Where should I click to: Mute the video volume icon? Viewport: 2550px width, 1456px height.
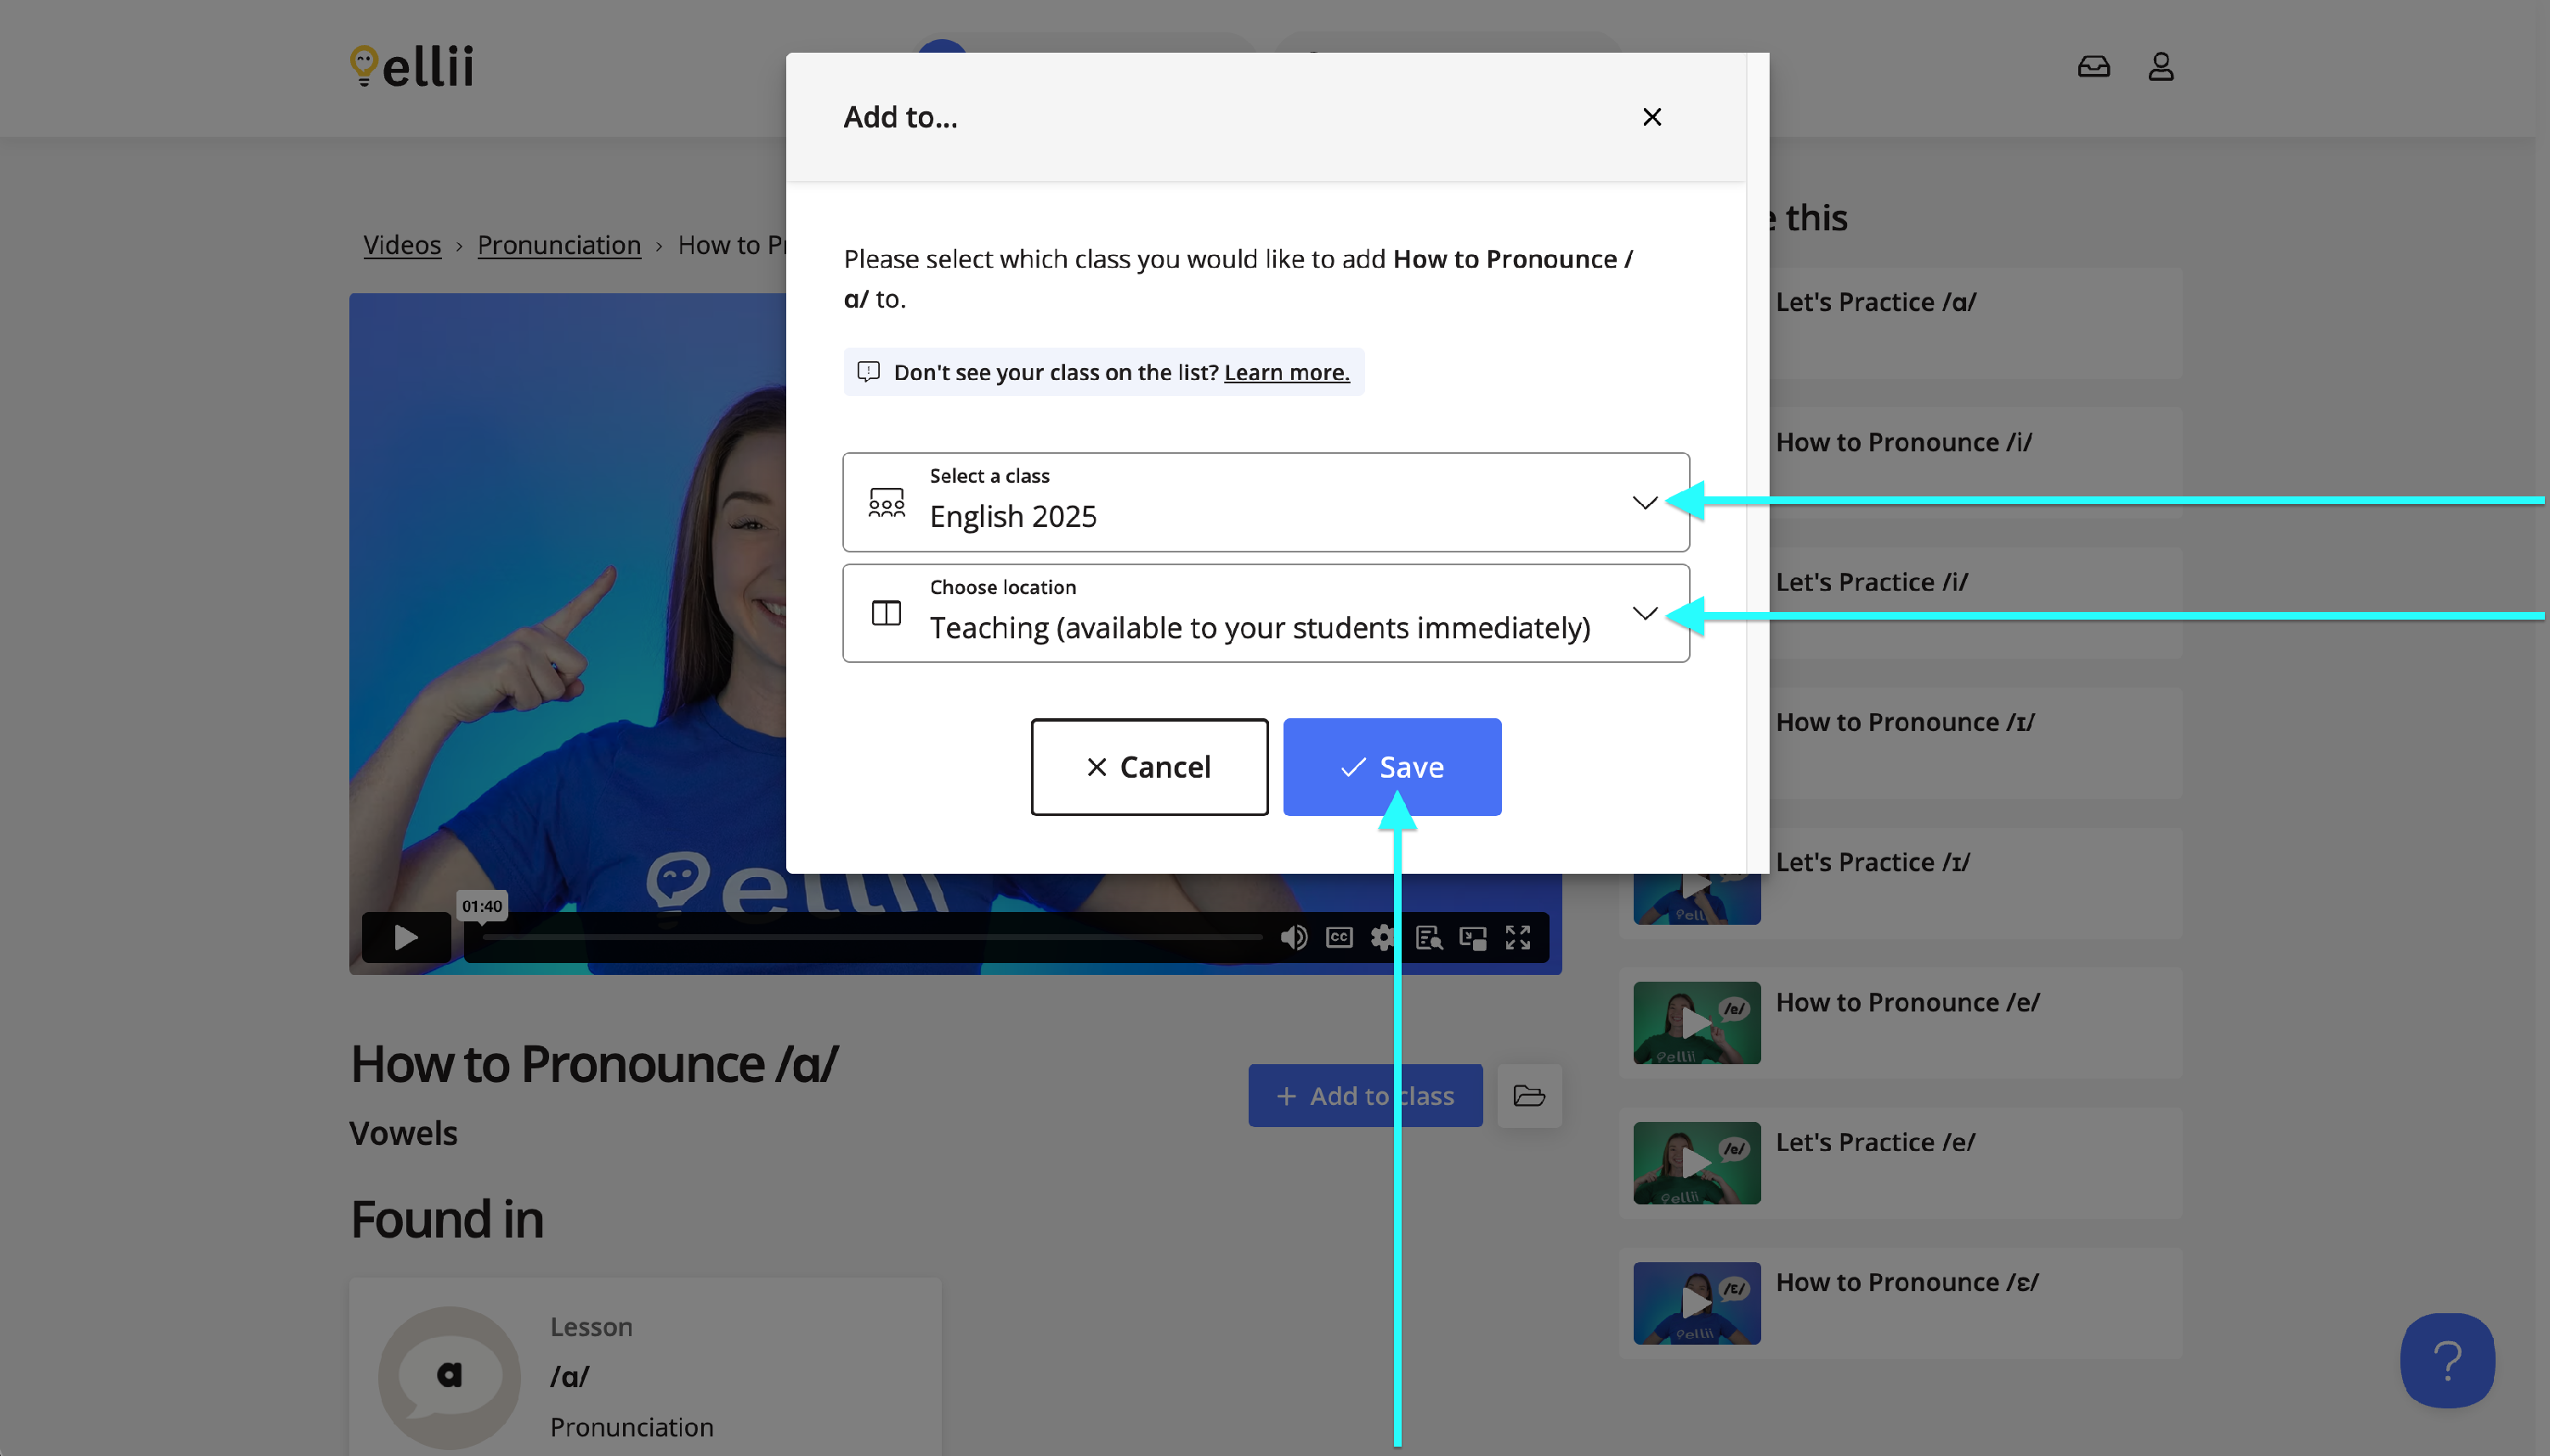tap(1293, 937)
